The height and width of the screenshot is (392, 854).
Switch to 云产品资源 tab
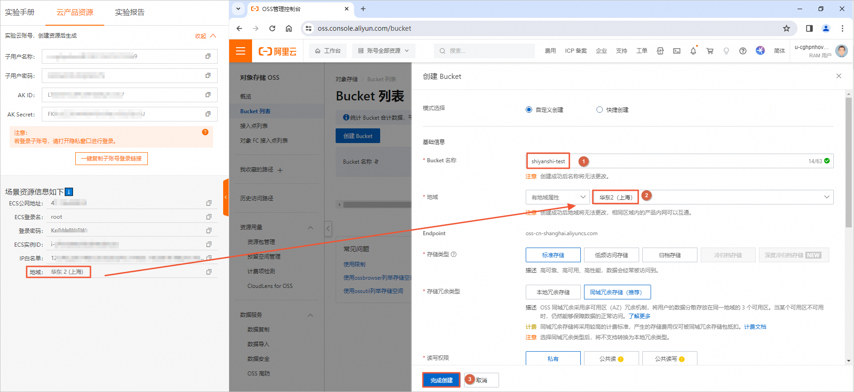pos(75,12)
